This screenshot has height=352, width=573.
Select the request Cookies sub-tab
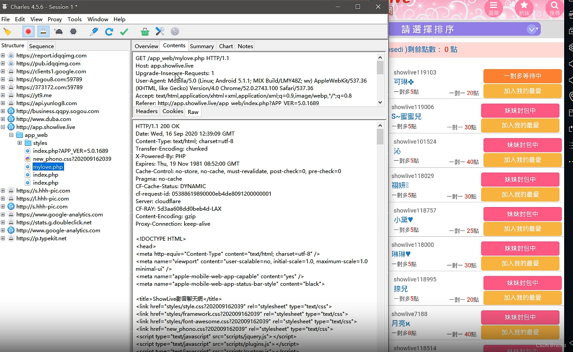[173, 111]
